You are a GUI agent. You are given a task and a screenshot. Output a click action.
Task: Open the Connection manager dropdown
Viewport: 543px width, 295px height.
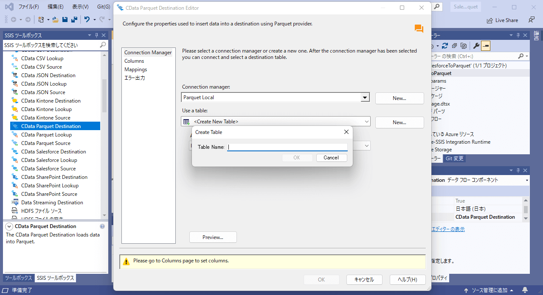click(365, 98)
